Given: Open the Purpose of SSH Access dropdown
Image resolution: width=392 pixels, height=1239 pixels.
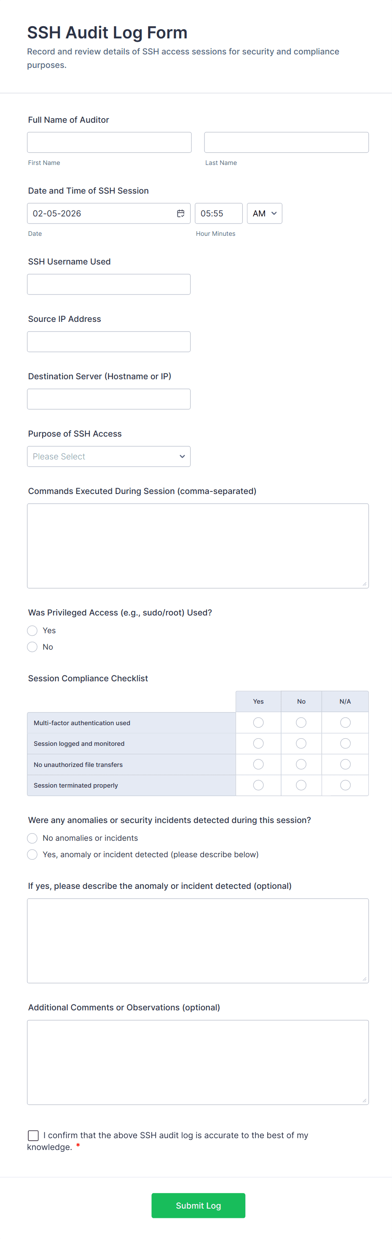Looking at the screenshot, I should pos(109,456).
